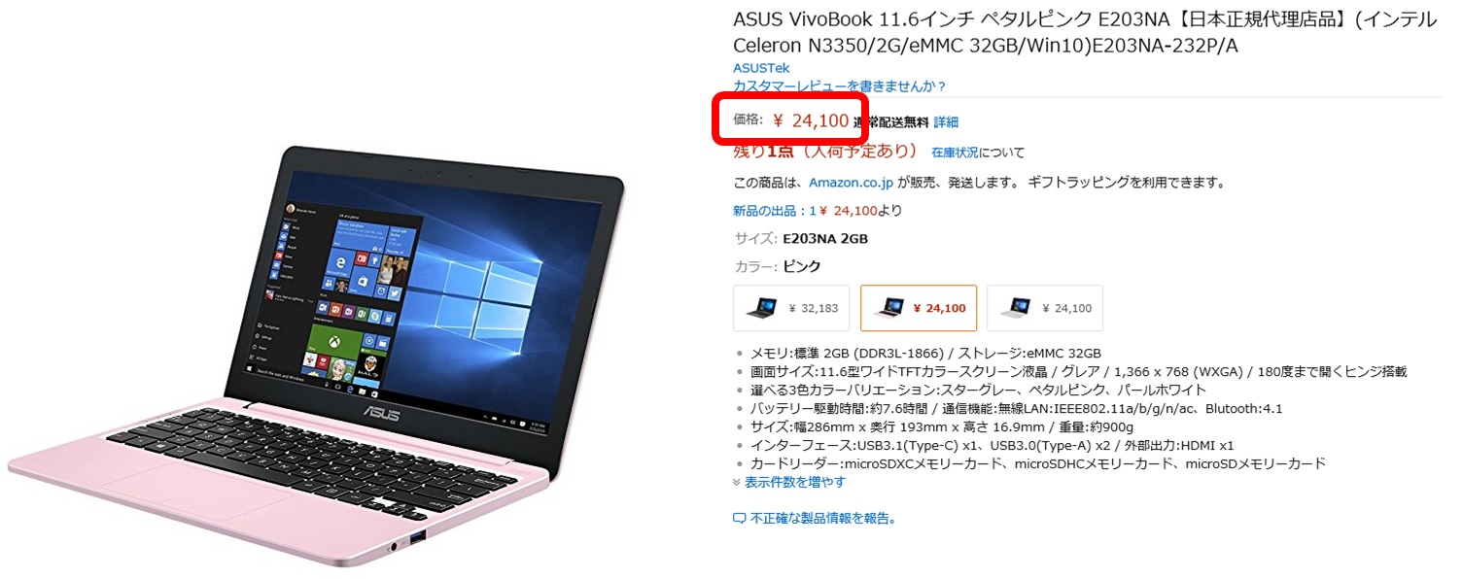Select the Pearl White color option
The height and width of the screenshot is (579, 1463).
(x=1045, y=308)
